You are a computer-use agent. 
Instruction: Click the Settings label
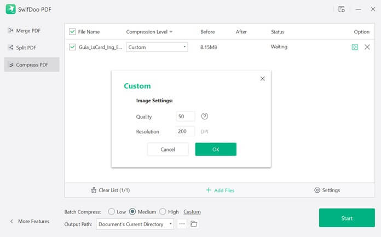(x=331, y=190)
